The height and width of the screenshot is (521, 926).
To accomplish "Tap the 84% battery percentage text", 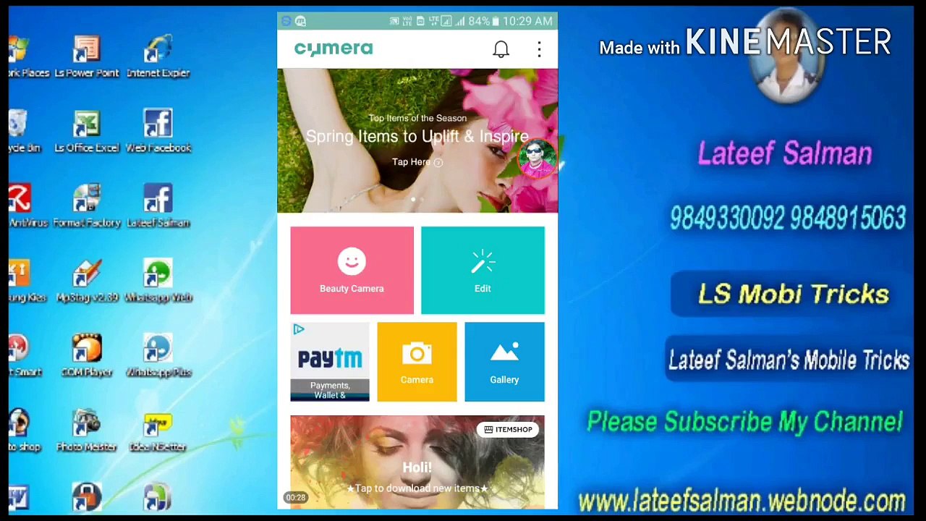I will point(479,22).
